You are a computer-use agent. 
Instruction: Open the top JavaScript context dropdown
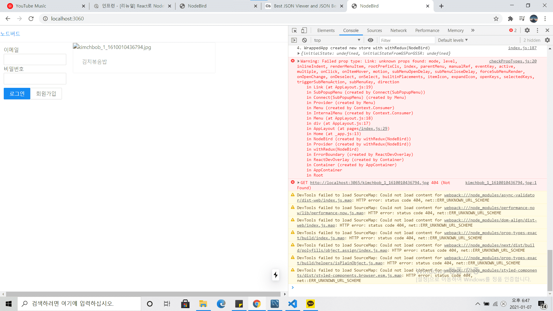[x=337, y=40]
